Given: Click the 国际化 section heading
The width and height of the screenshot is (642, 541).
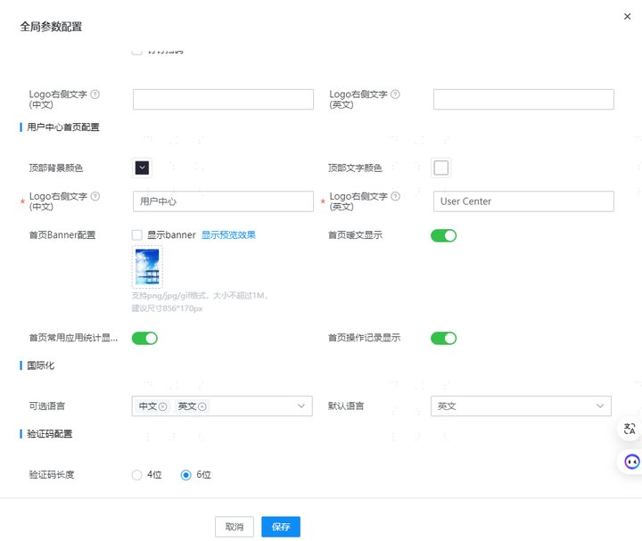Looking at the screenshot, I should [40, 365].
